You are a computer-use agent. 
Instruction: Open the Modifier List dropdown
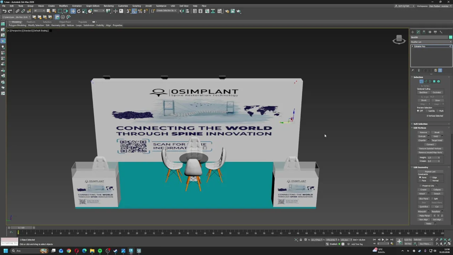click(431, 42)
